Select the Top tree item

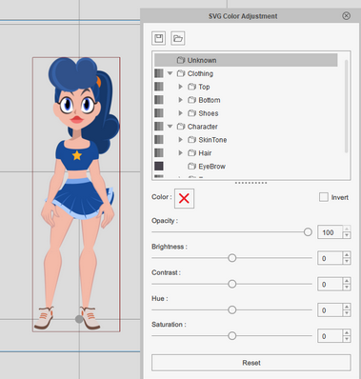tap(204, 87)
